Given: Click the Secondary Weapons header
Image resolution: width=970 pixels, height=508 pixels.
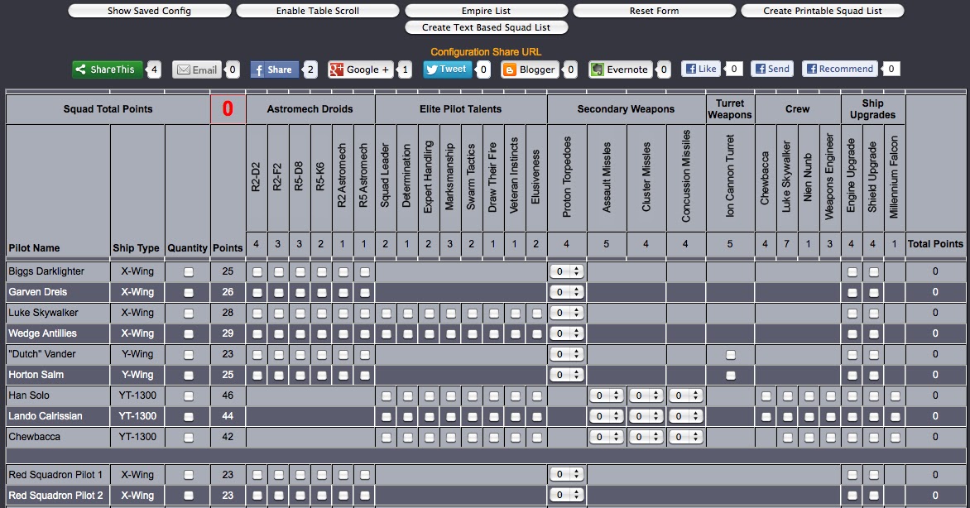Looking at the screenshot, I should (x=626, y=109).
